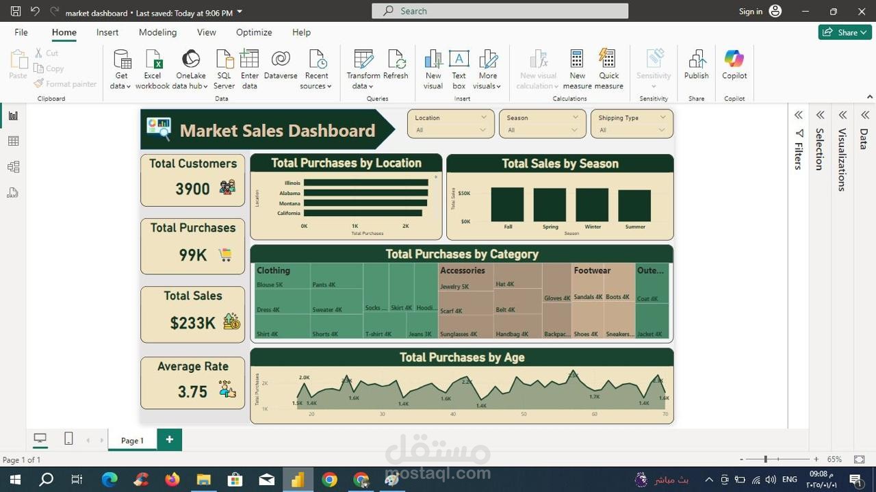Switch to the Insert ribbon tab
Viewport: 876px width, 492px height.
tap(107, 32)
